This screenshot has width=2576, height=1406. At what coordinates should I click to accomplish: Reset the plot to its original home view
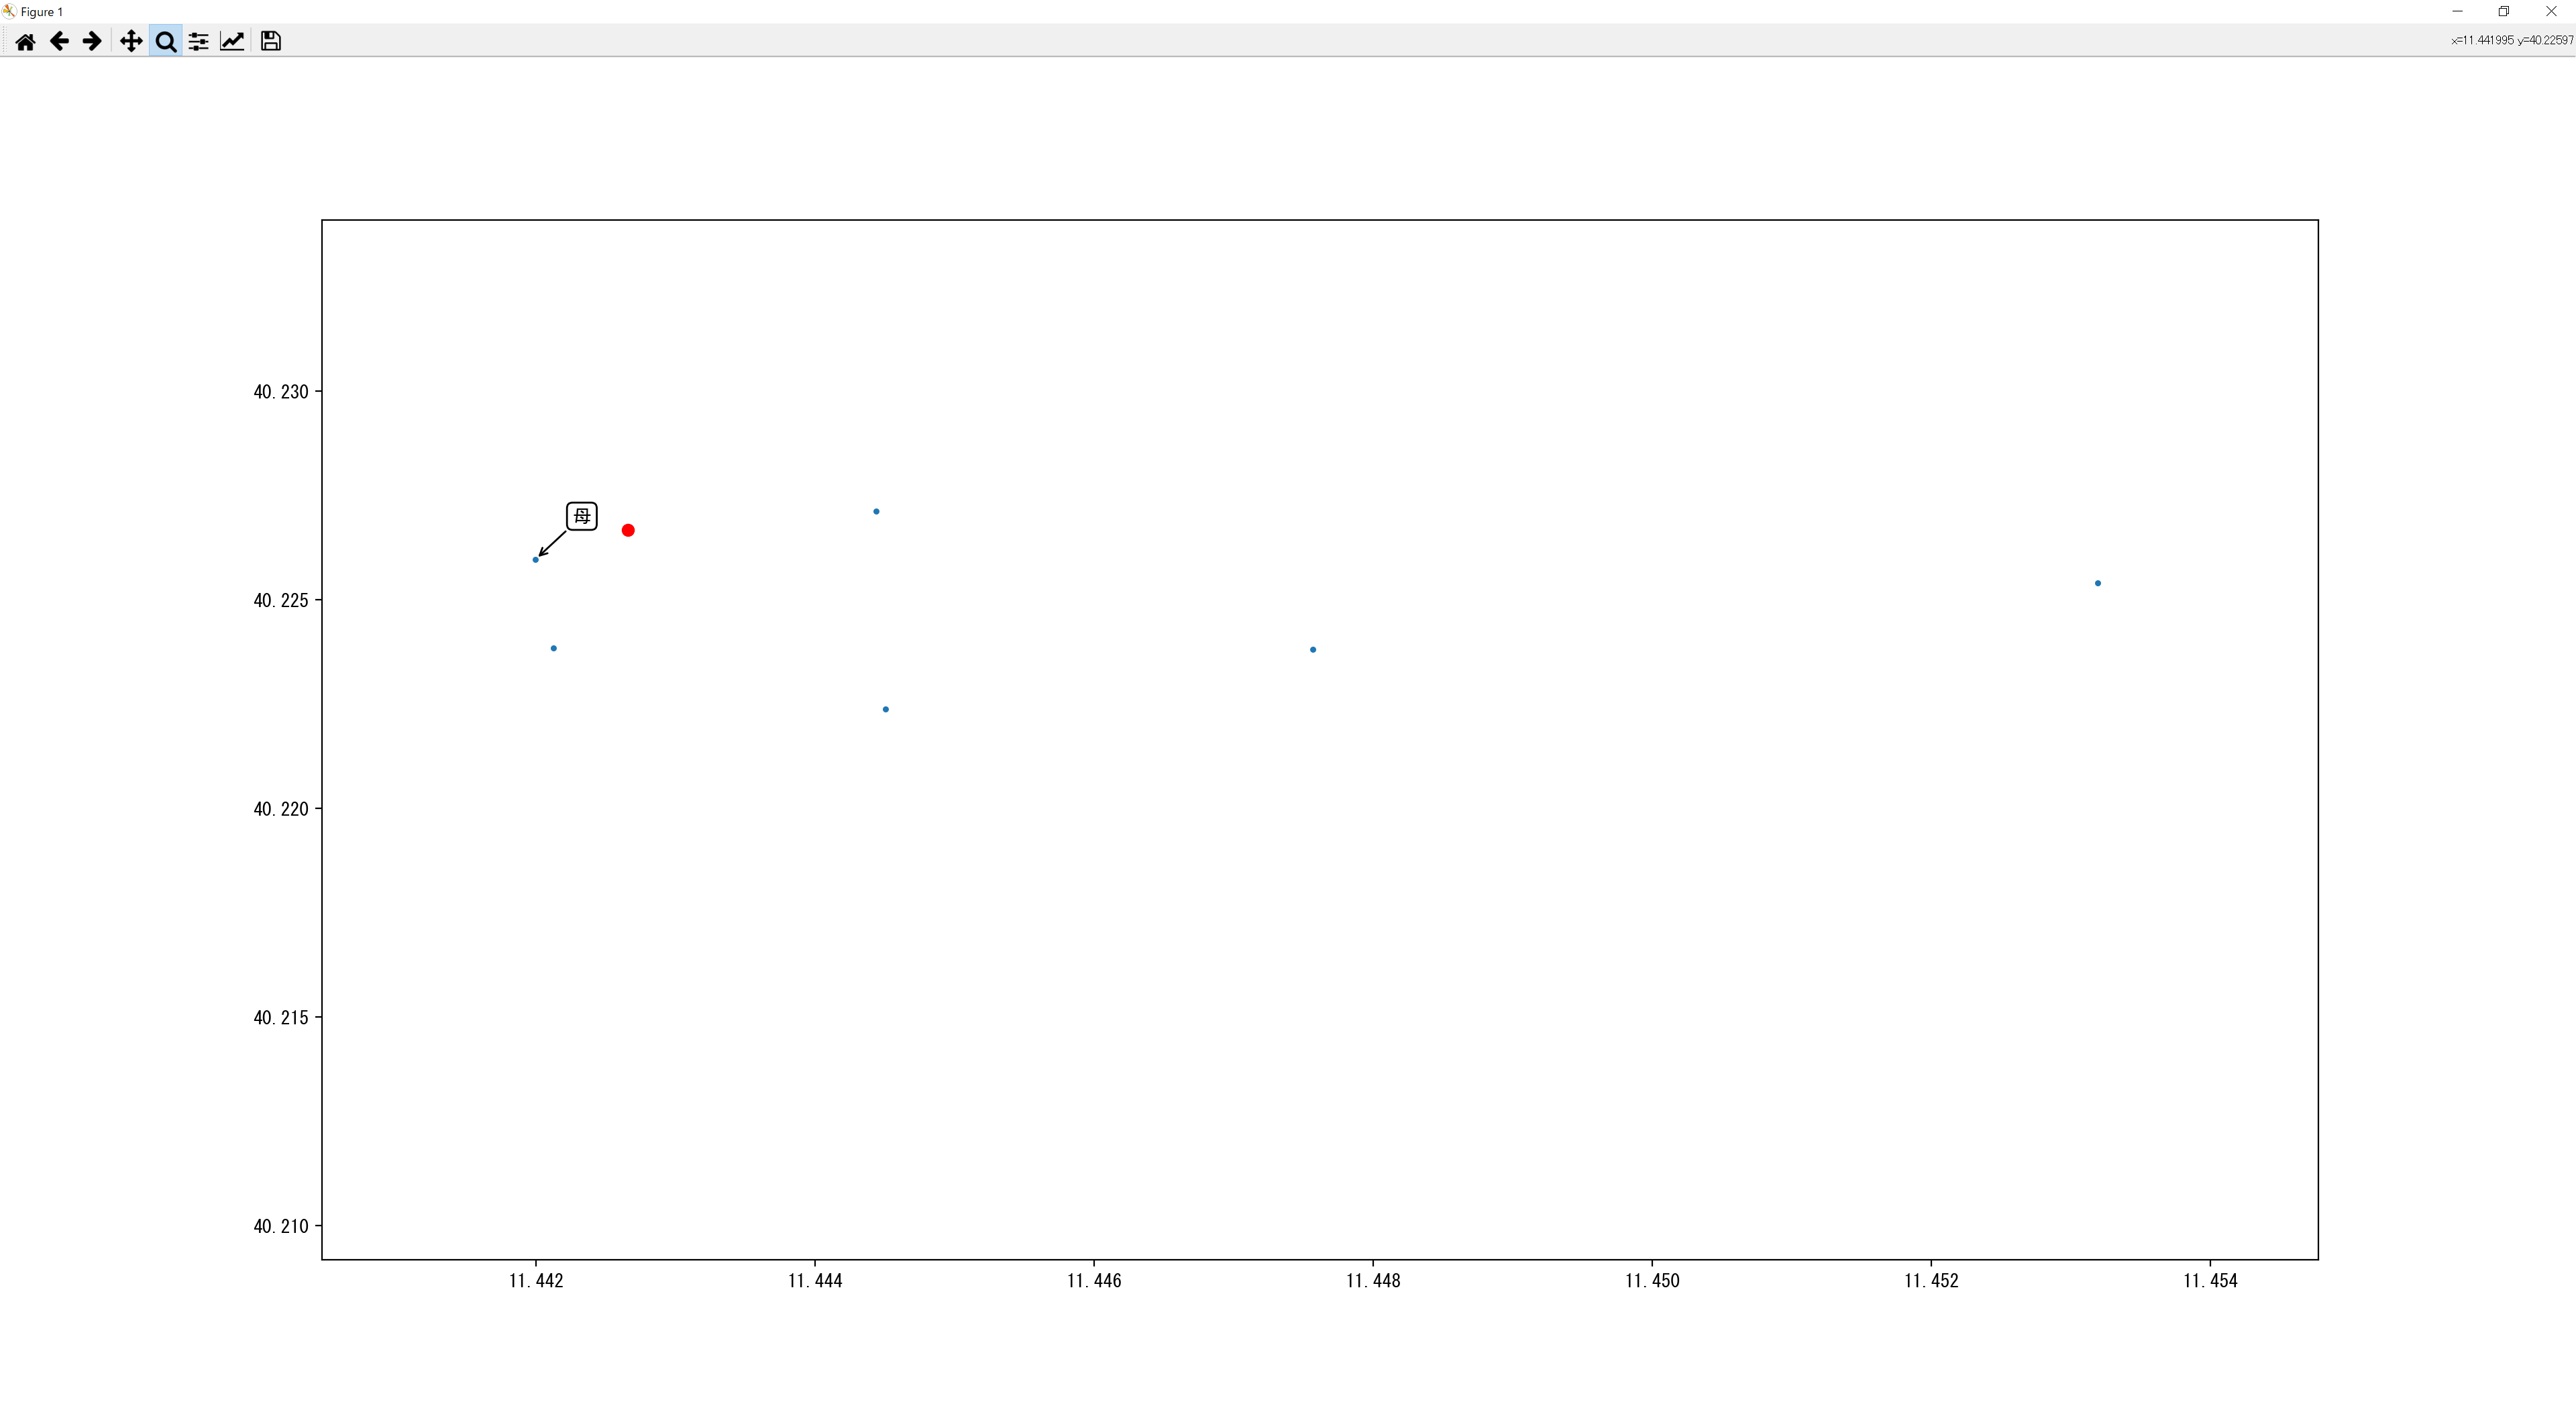coord(25,41)
